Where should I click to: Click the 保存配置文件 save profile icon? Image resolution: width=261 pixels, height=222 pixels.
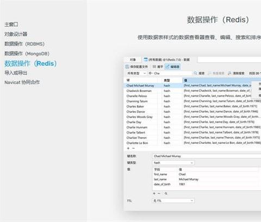(127, 67)
